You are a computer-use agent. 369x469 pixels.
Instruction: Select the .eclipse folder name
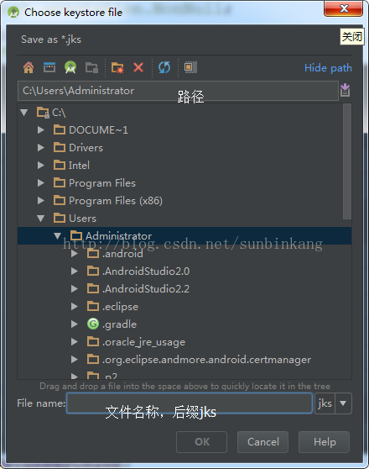coord(120,307)
